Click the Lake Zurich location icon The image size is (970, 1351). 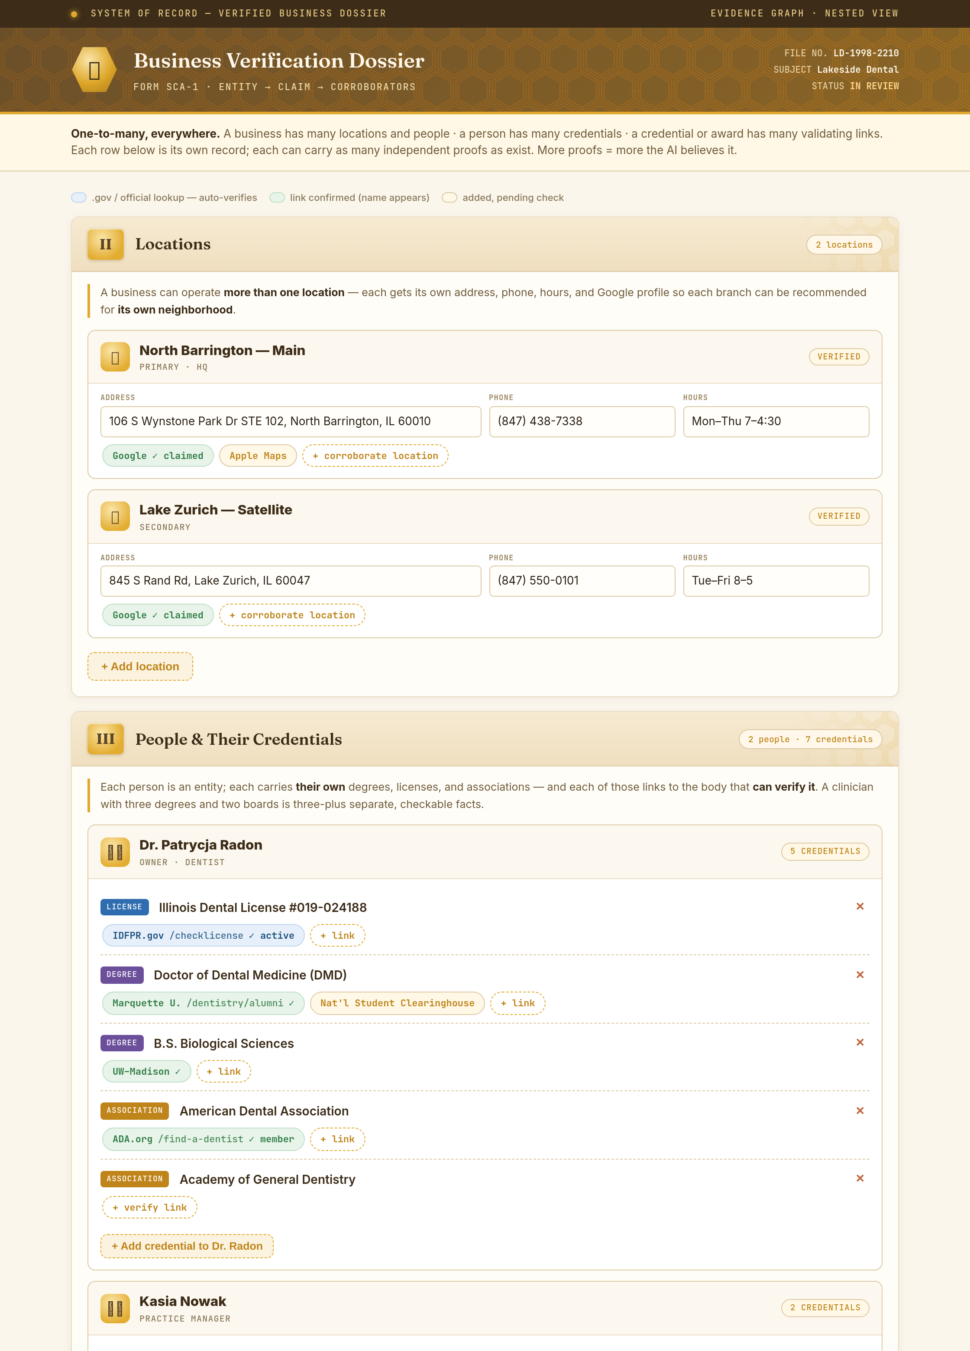click(115, 517)
